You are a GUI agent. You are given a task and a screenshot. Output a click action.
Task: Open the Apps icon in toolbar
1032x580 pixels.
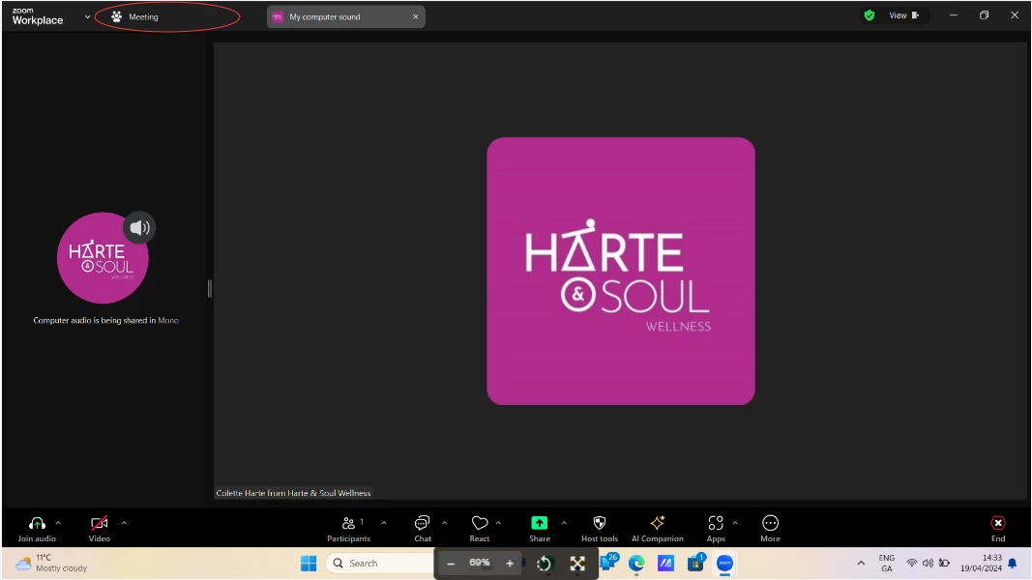[716, 523]
